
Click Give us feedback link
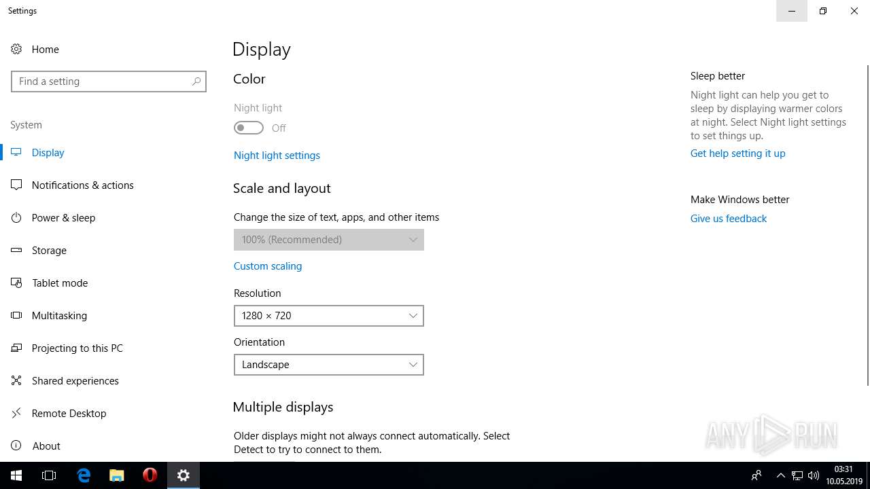tap(729, 219)
